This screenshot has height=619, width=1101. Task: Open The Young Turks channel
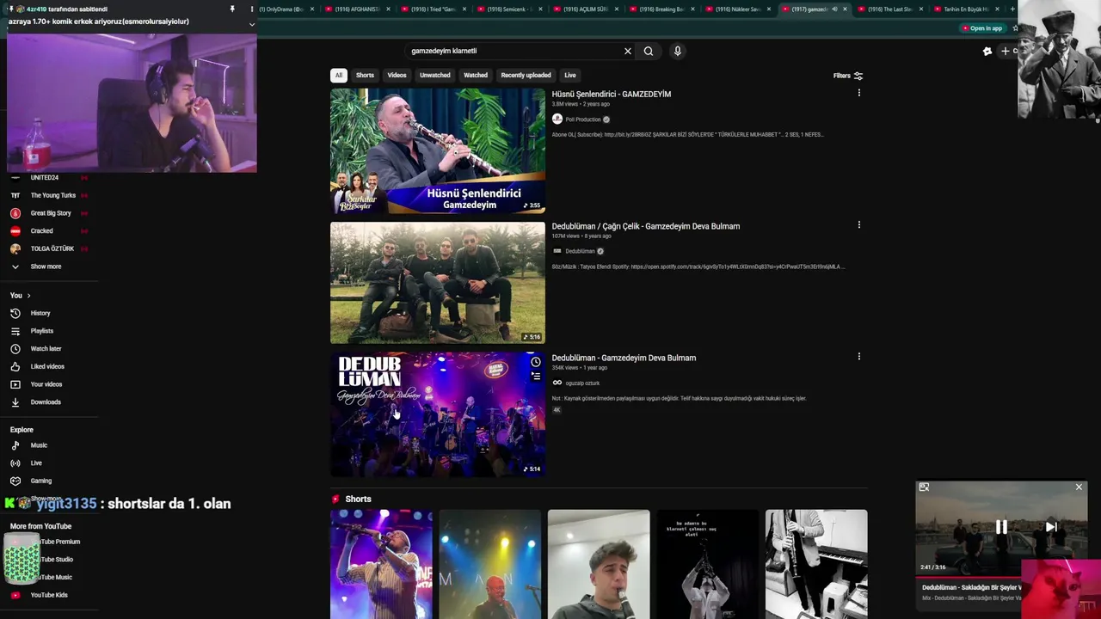coord(53,195)
